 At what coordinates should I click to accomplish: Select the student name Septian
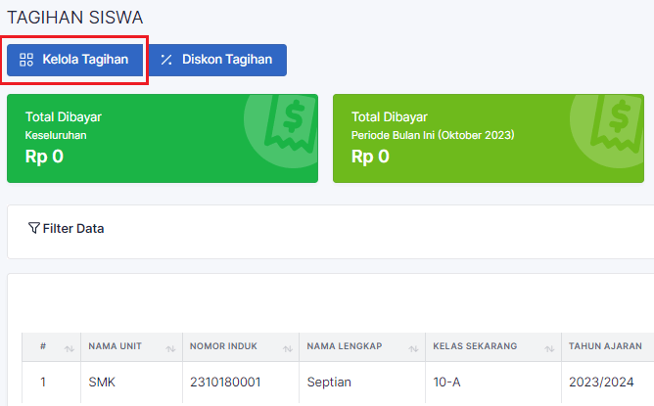(328, 382)
